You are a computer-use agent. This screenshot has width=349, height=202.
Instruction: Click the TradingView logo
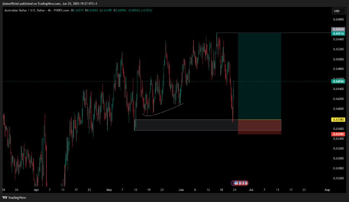pyautogui.click(x=14, y=198)
